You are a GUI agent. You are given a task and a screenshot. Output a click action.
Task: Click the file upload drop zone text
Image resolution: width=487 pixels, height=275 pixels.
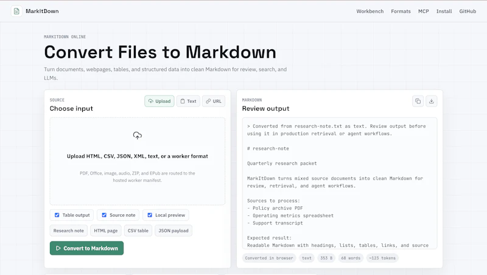138,156
